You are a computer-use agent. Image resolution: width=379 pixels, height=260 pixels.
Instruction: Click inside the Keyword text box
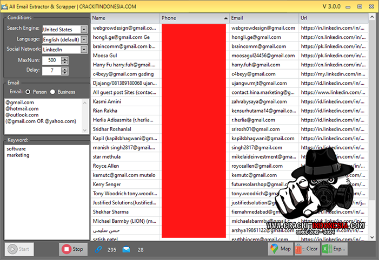45,189
